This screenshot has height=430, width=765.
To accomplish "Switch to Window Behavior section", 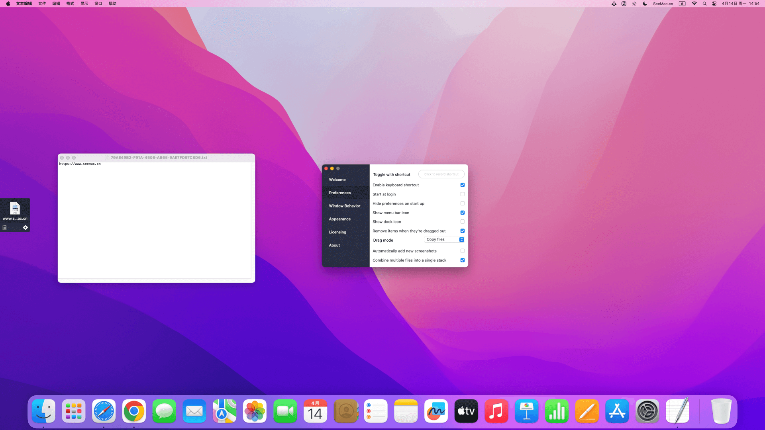I will point(344,206).
